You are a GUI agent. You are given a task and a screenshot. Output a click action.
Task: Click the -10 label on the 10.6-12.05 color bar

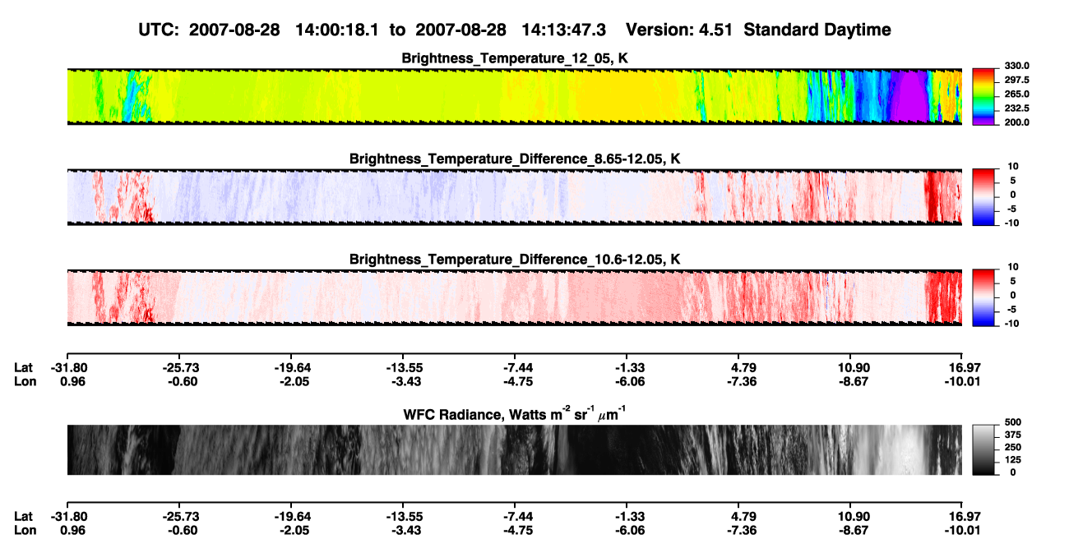tap(1011, 323)
